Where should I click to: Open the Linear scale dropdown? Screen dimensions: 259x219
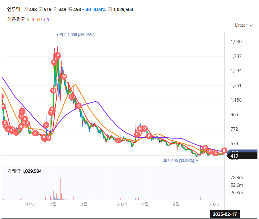(x=244, y=25)
